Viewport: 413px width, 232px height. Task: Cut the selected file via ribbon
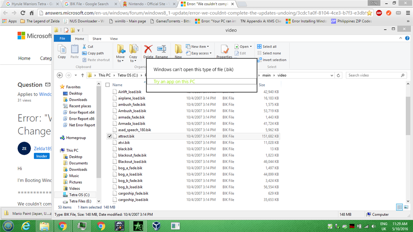(88, 46)
